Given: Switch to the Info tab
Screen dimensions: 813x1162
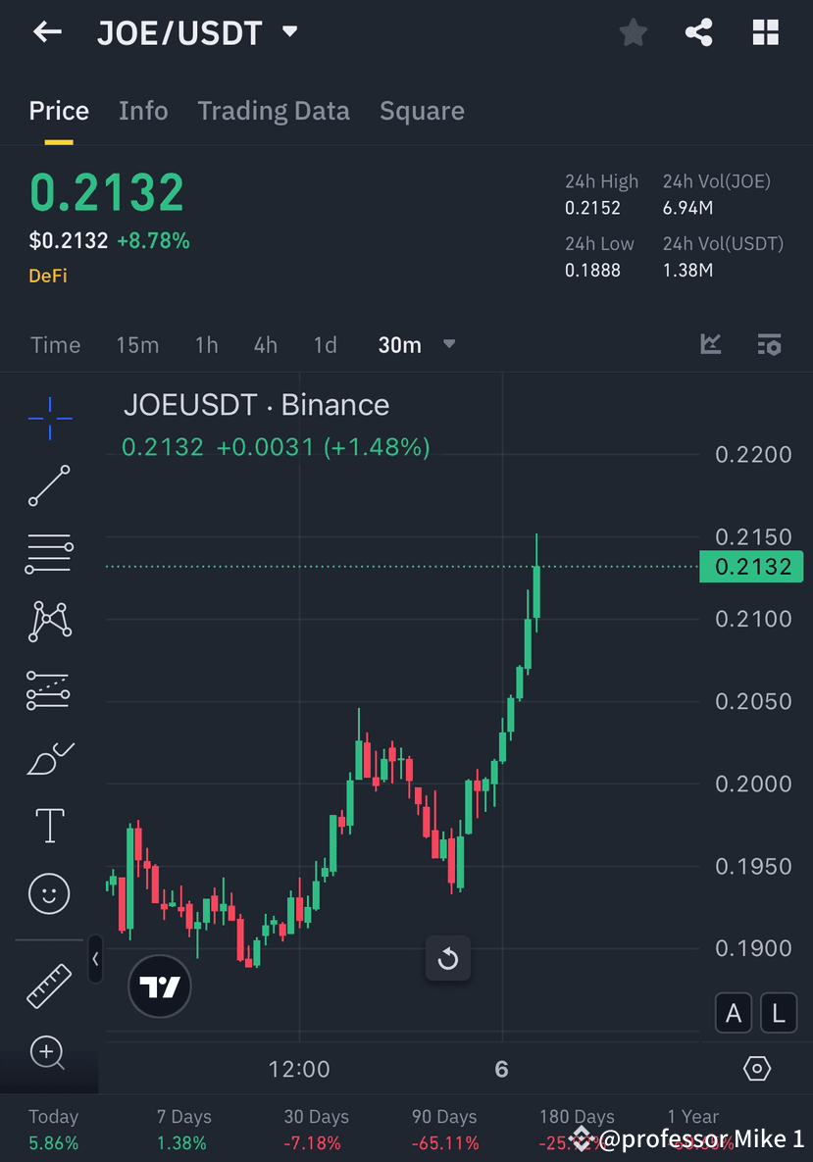Looking at the screenshot, I should pos(143,111).
